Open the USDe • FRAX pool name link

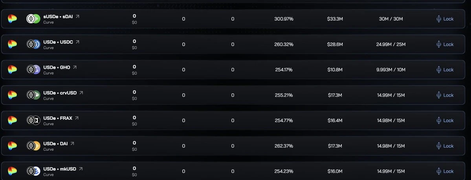tap(58, 118)
